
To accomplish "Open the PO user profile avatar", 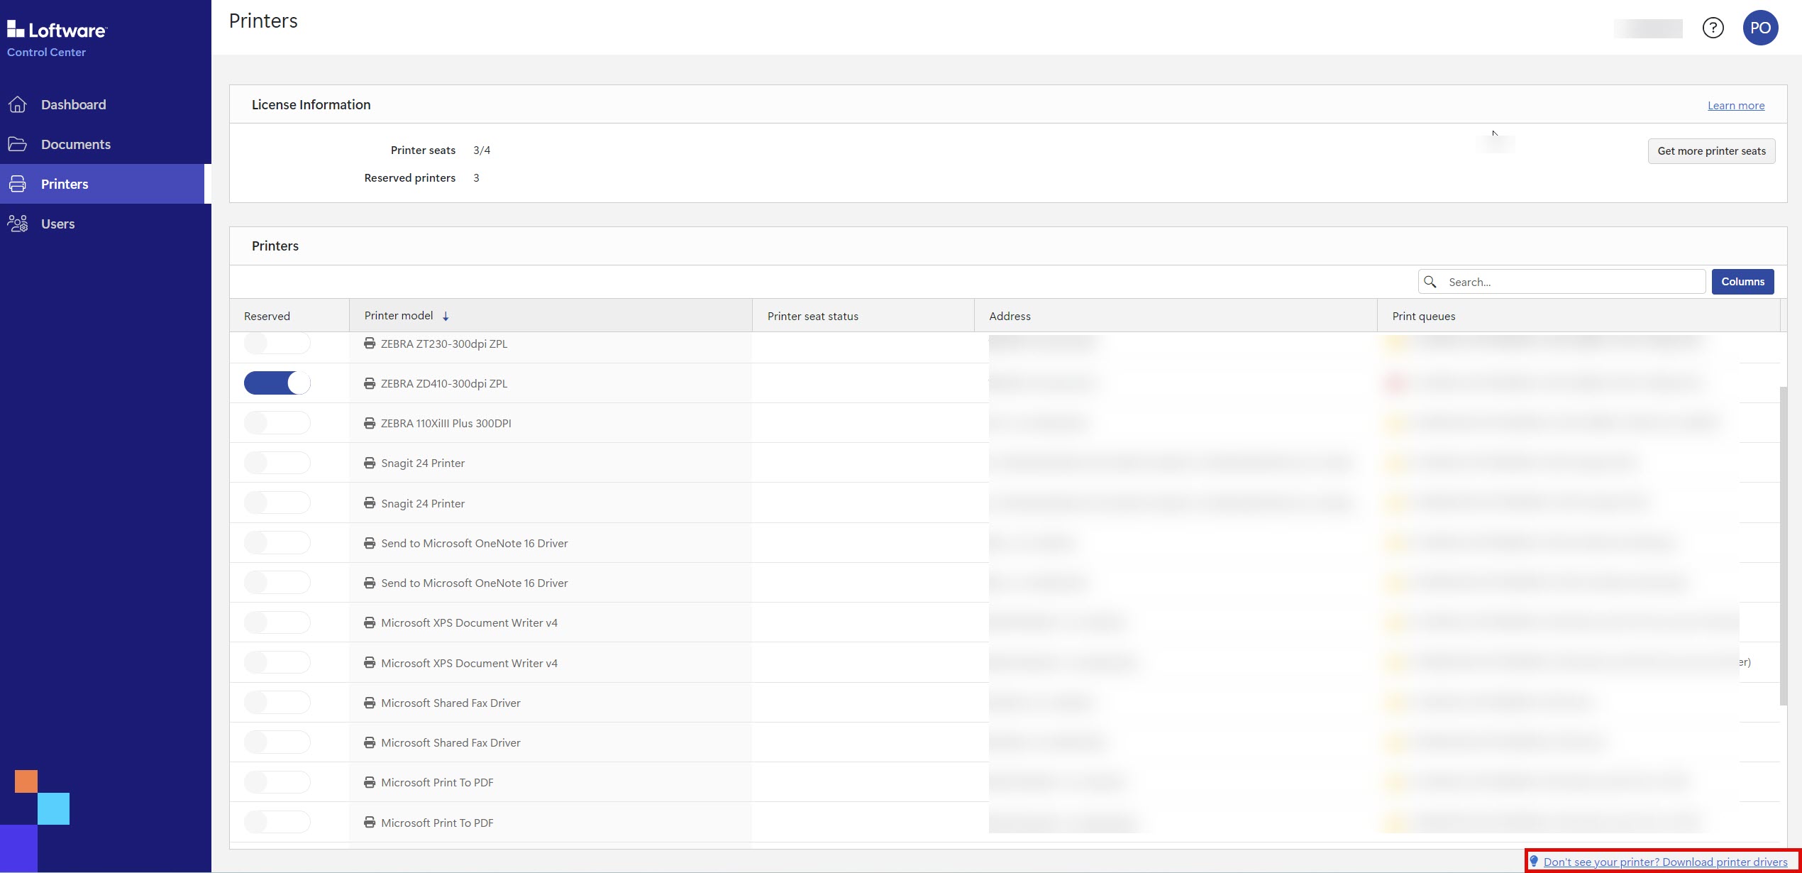I will pos(1760,28).
